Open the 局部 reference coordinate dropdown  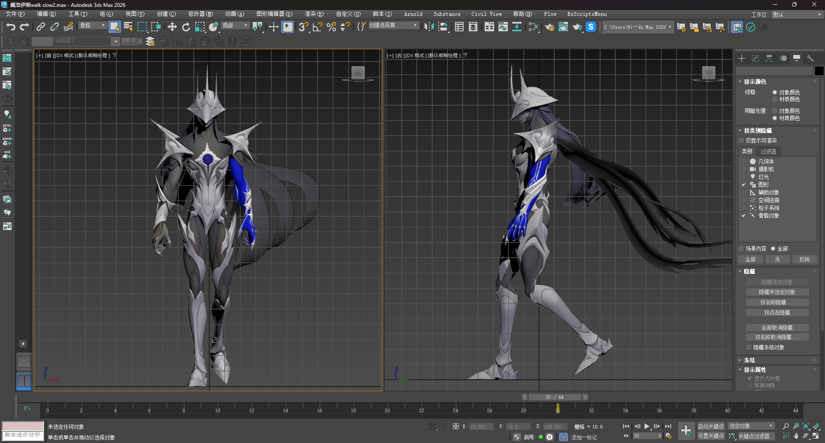click(235, 26)
